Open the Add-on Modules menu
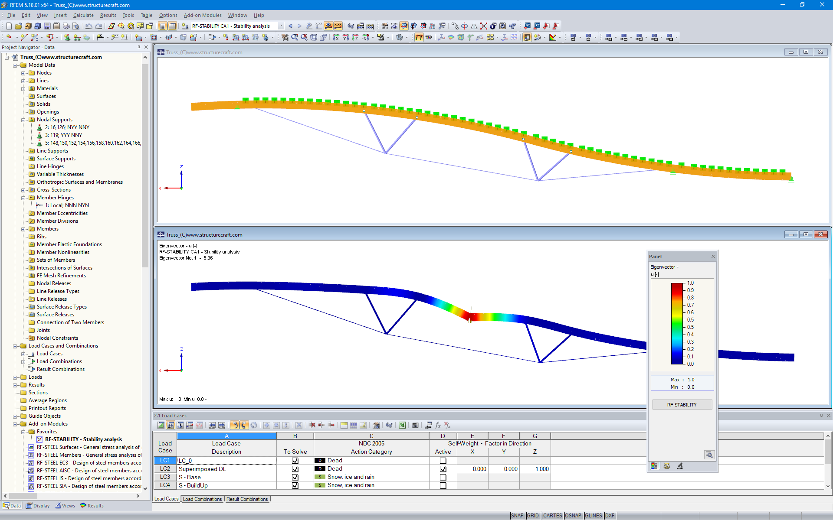 [202, 15]
